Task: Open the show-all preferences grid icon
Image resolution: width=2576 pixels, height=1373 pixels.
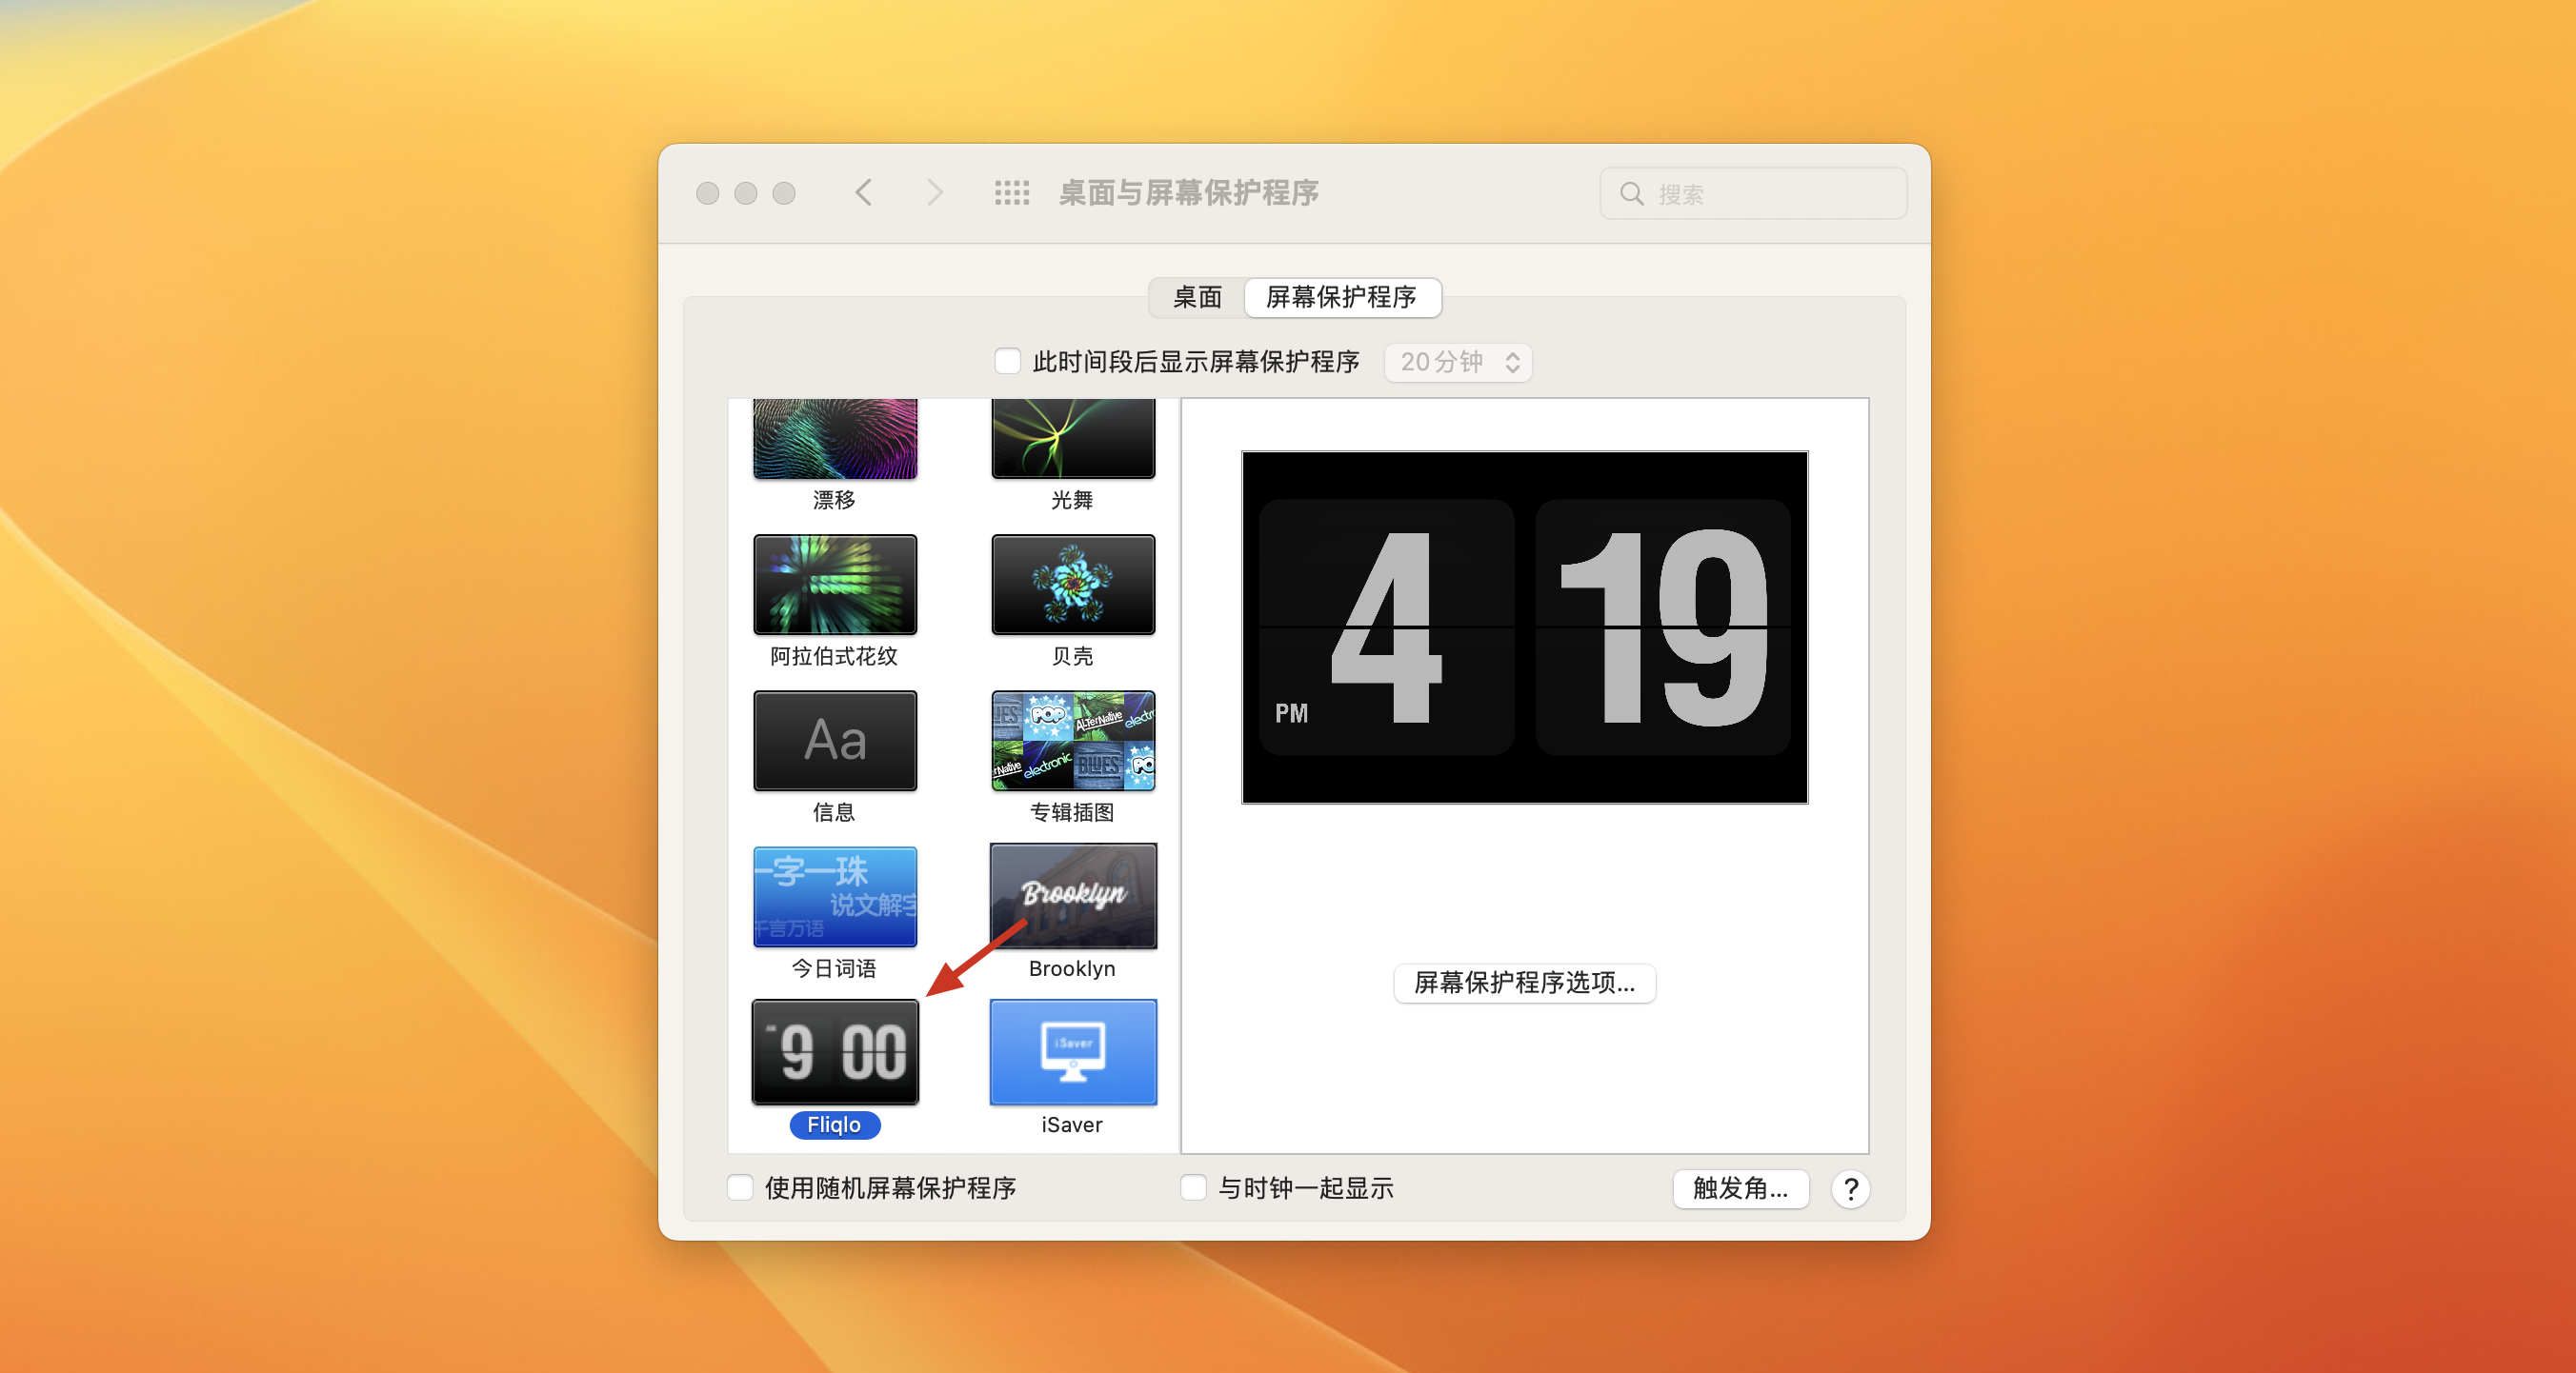Action: (1011, 193)
